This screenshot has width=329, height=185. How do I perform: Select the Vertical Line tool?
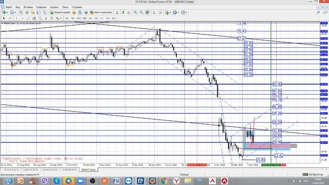point(17,18)
